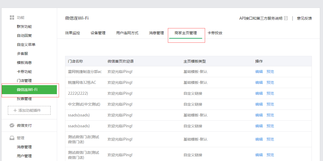This screenshot has width=323, height=161.
Task: Click store name 2222(2222)
Action: (78, 93)
